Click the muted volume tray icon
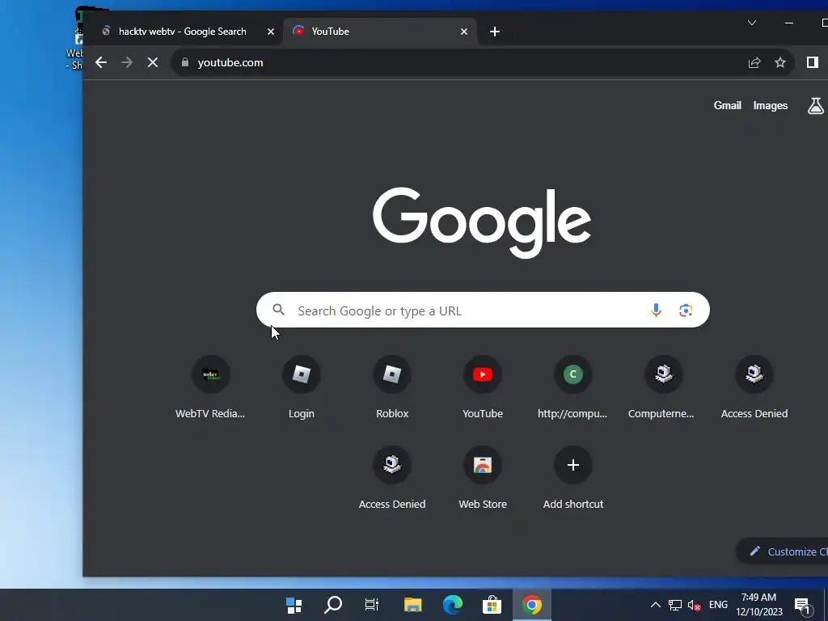 coord(695,605)
